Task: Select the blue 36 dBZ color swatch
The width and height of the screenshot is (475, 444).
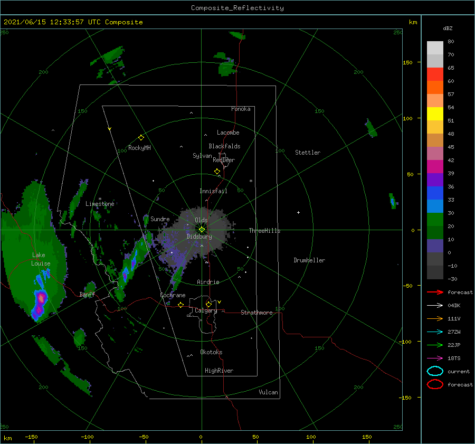Action: tap(435, 193)
